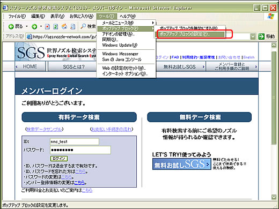The height and width of the screenshot is (209, 279).
Task: Open the FAQ header link
Action: pos(175,57)
